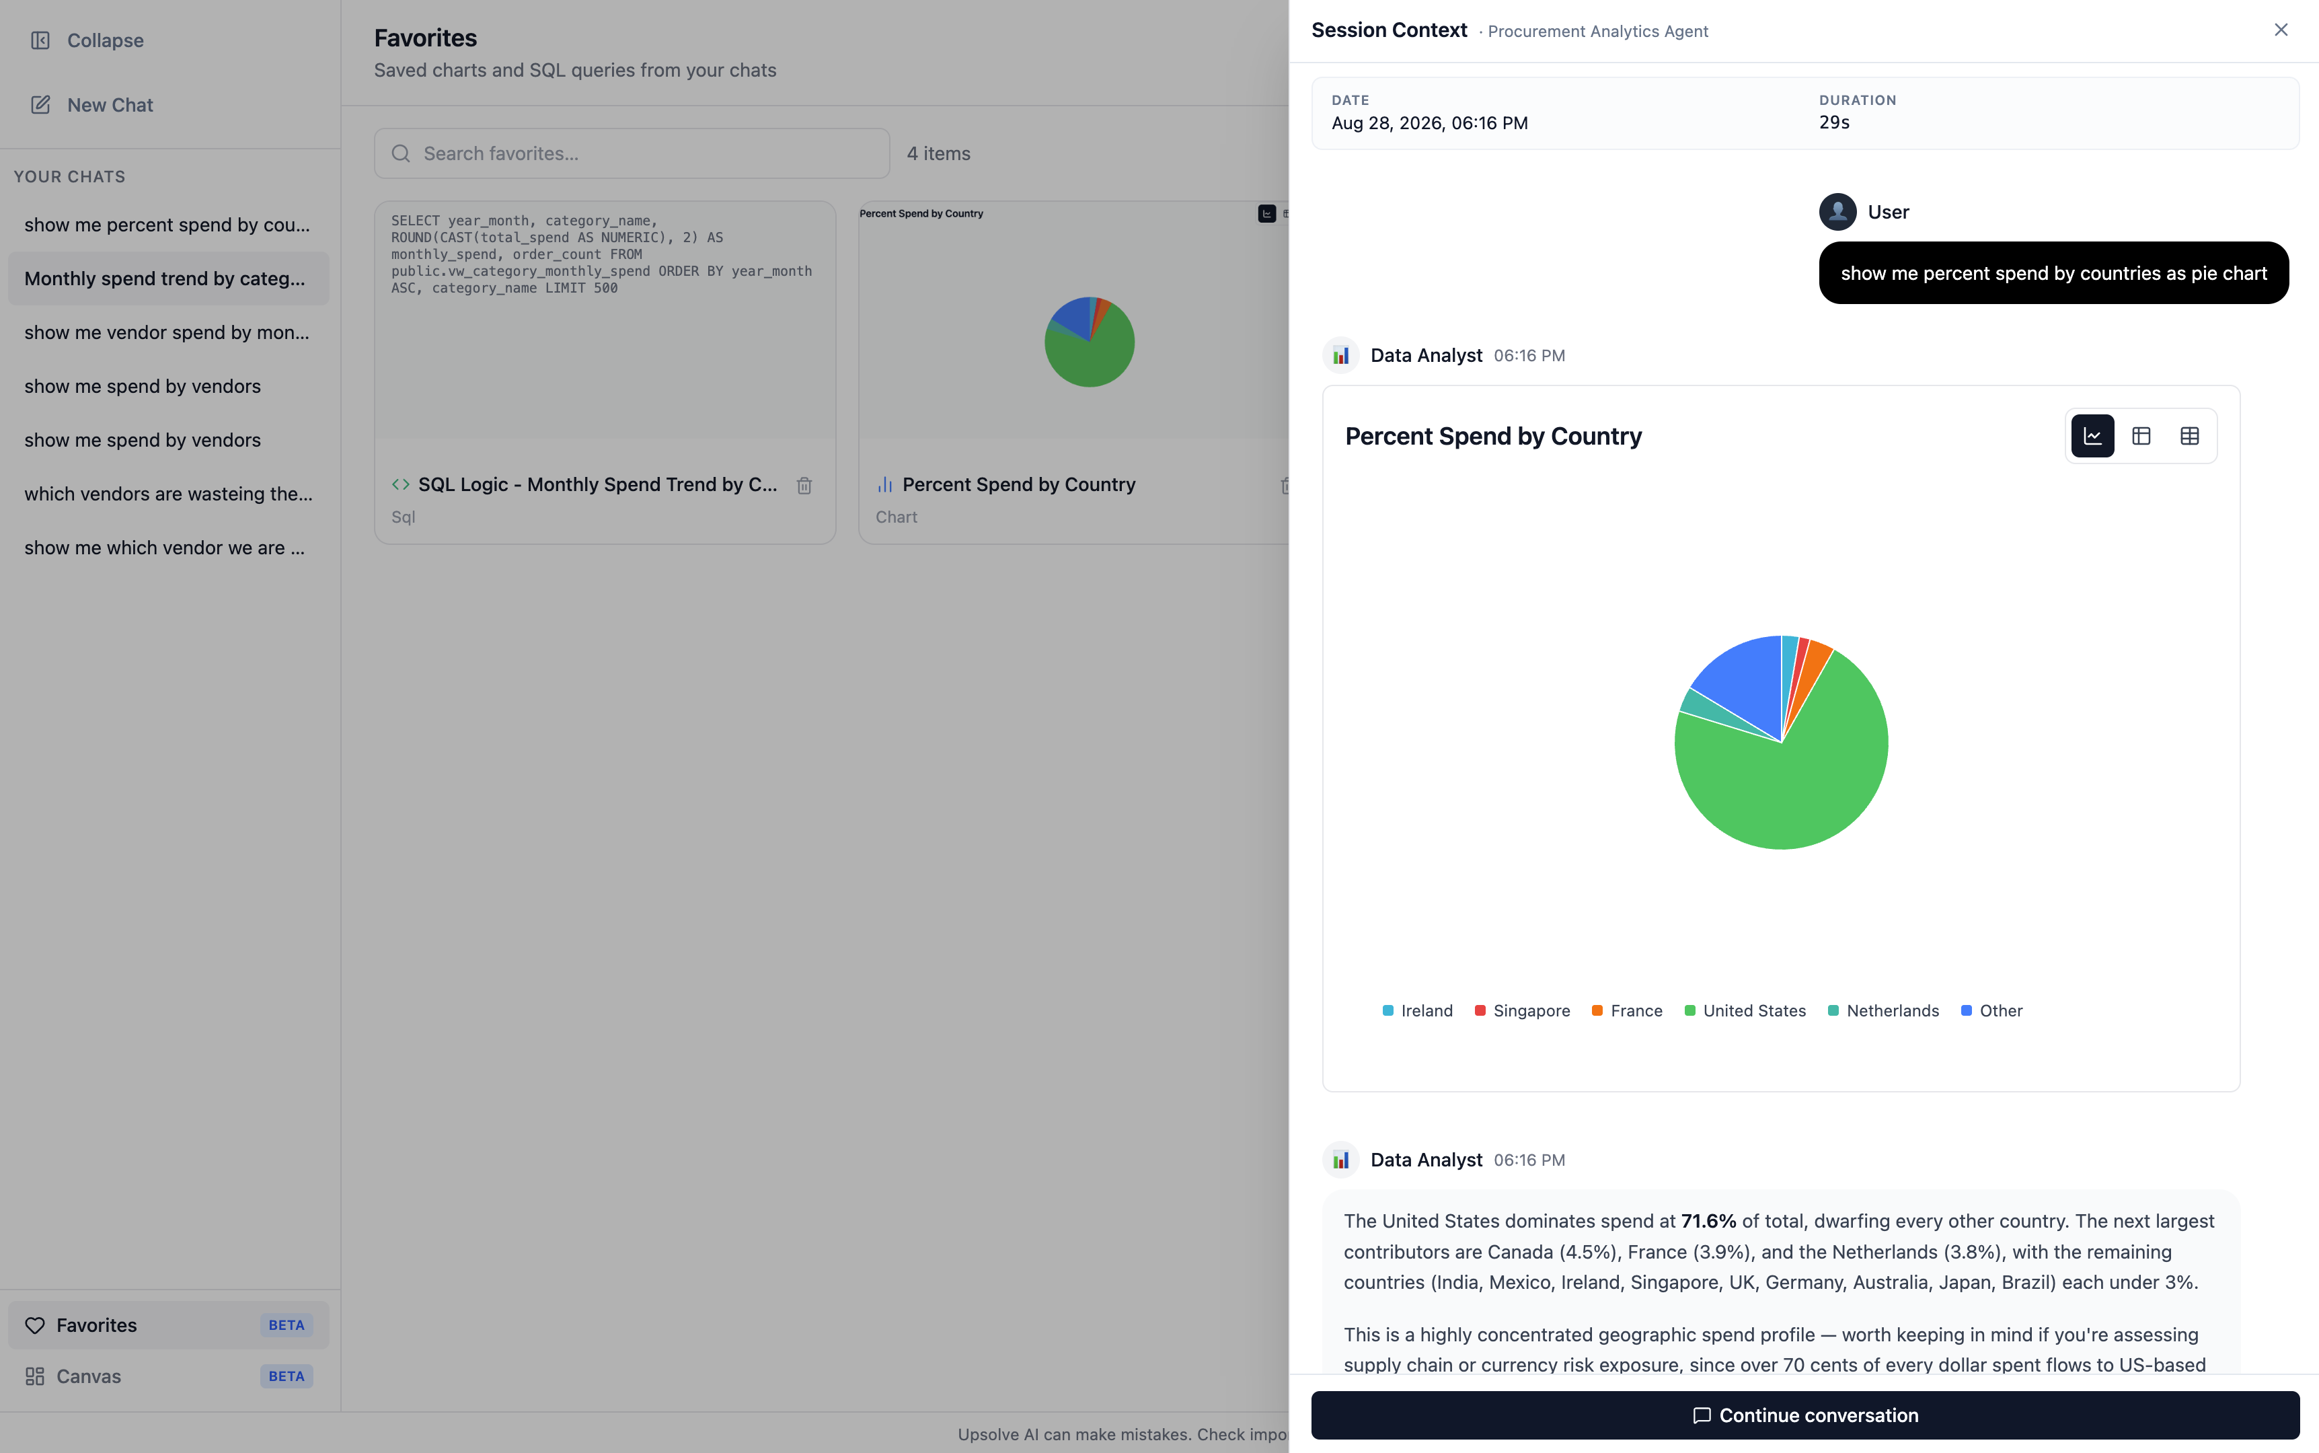Click Continue conversation button
This screenshot has height=1453, width=2319.
coord(1805,1415)
